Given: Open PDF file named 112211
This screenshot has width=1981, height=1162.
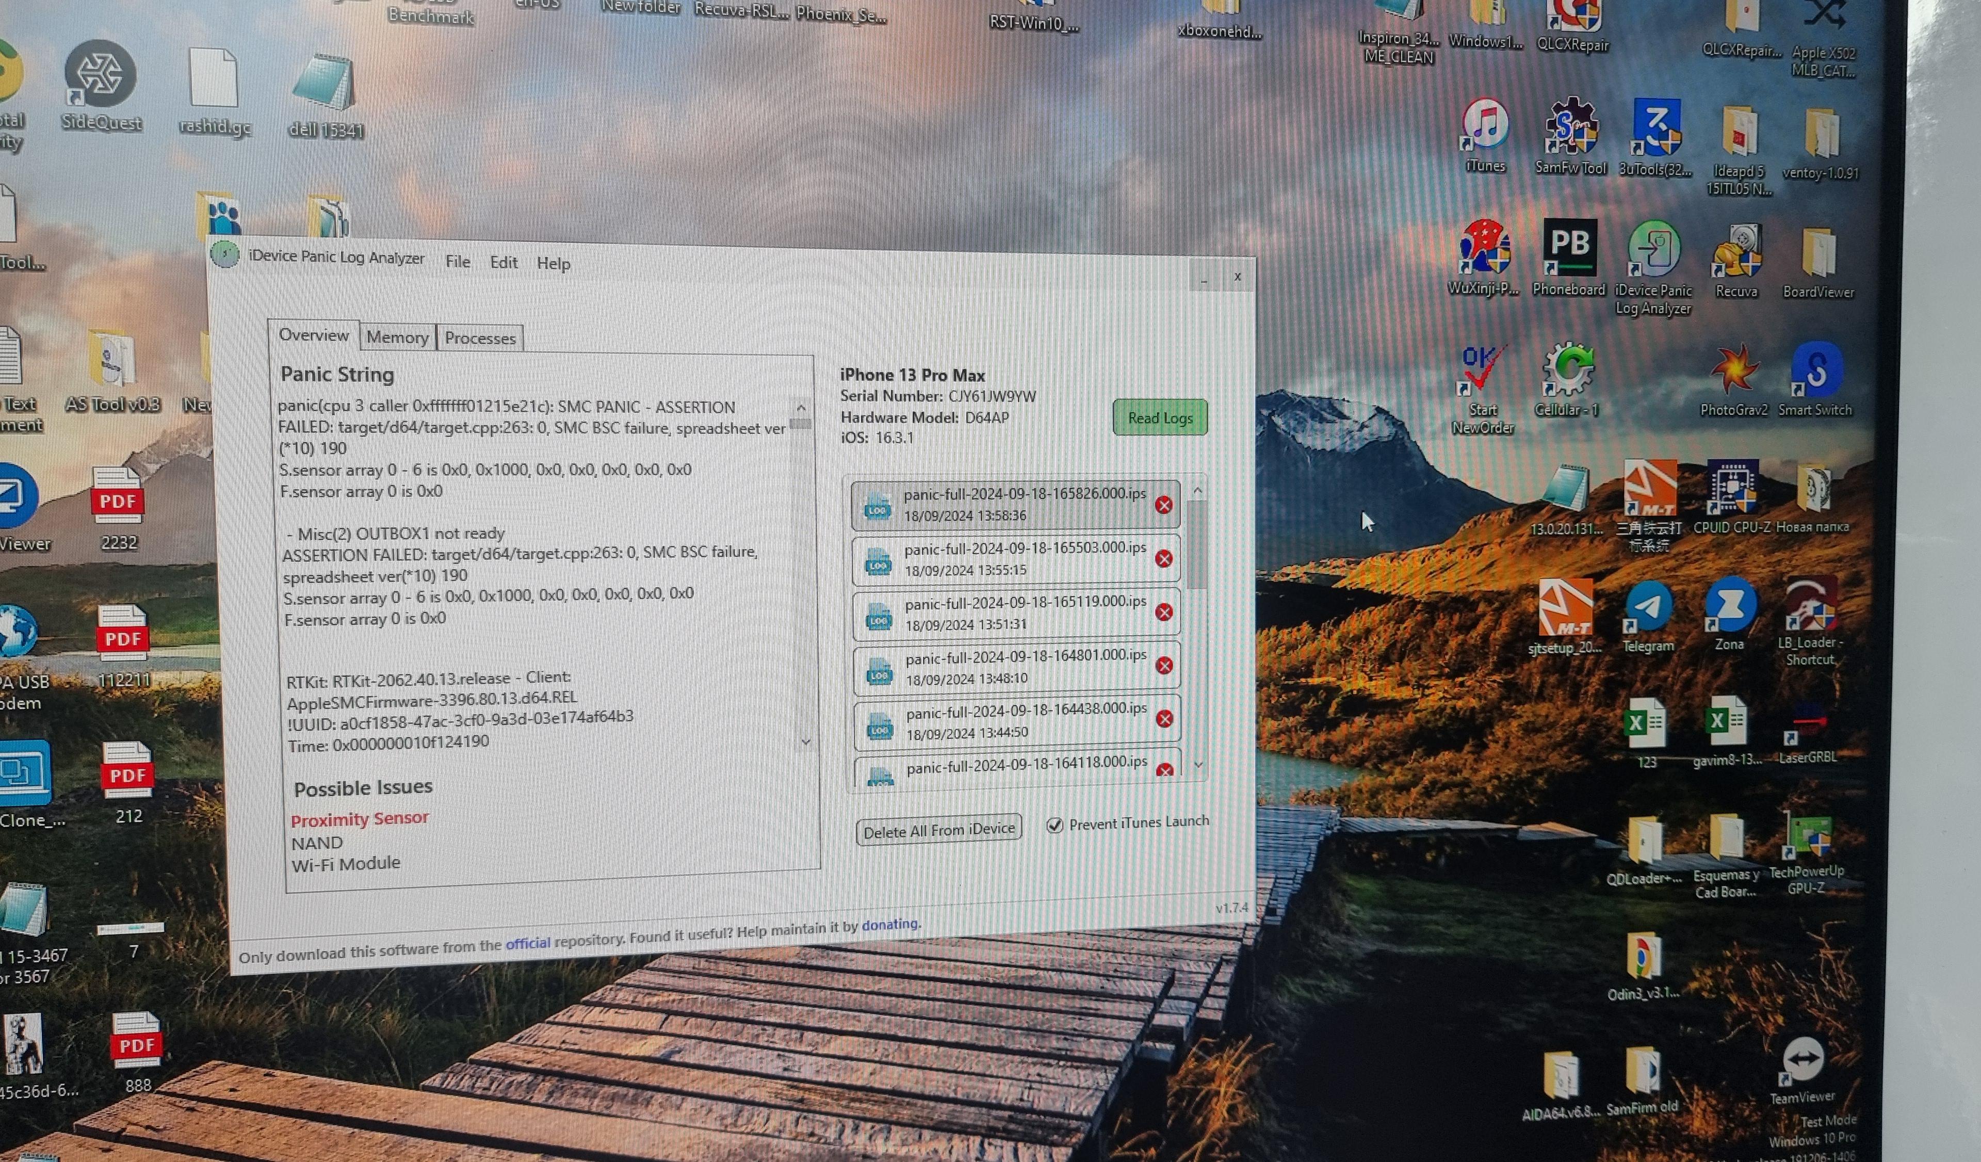Looking at the screenshot, I should 123,646.
